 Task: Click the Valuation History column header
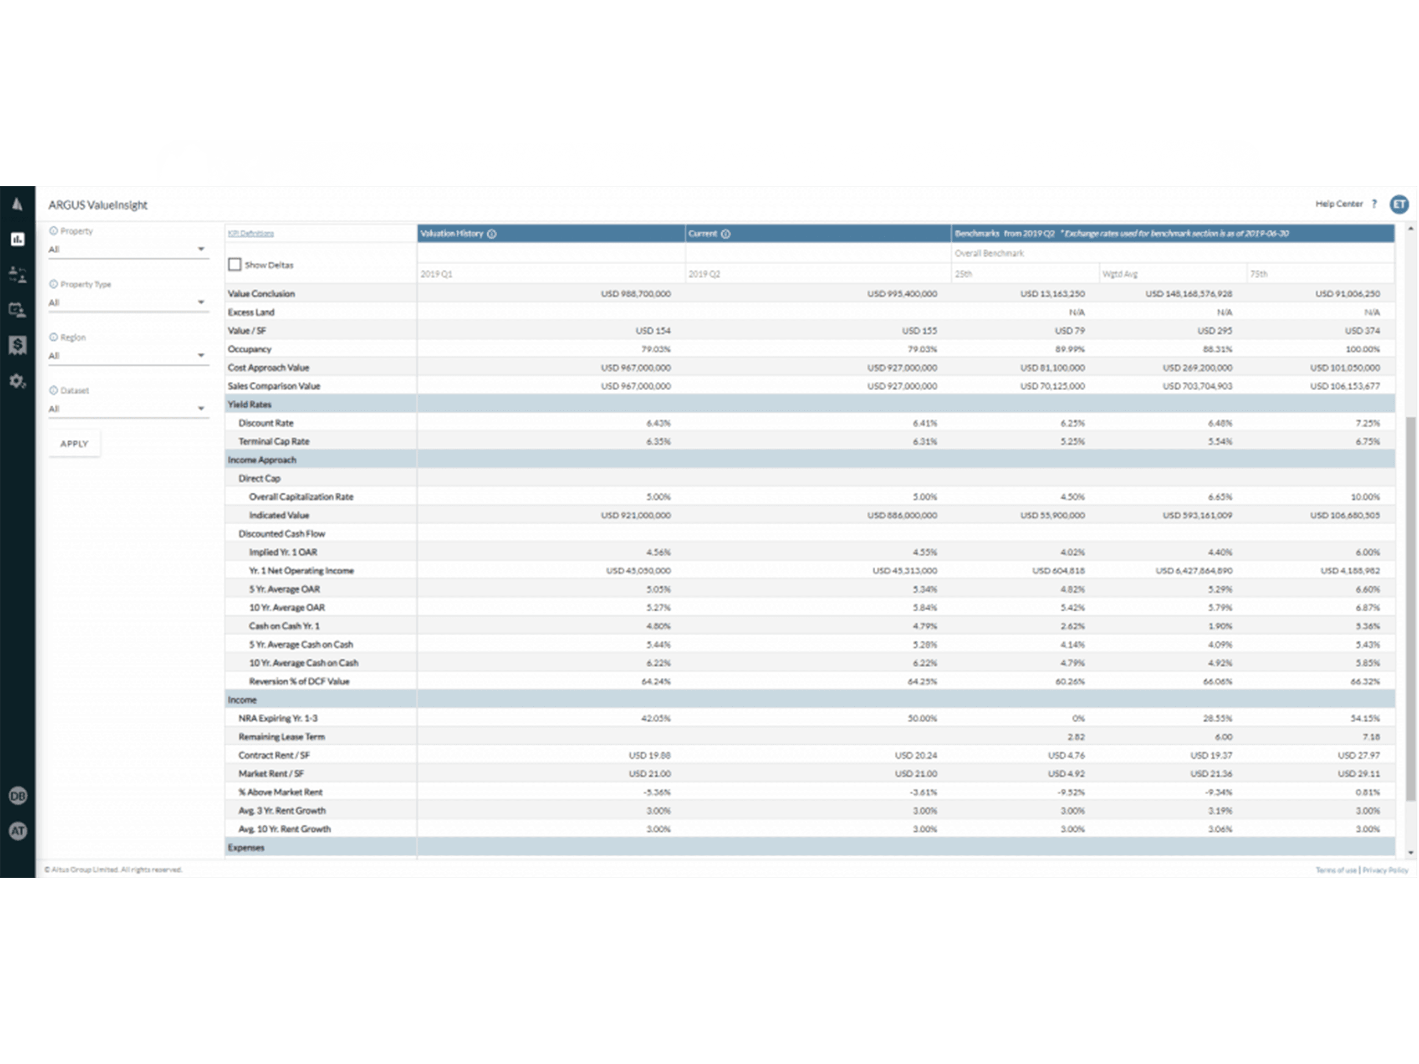551,233
